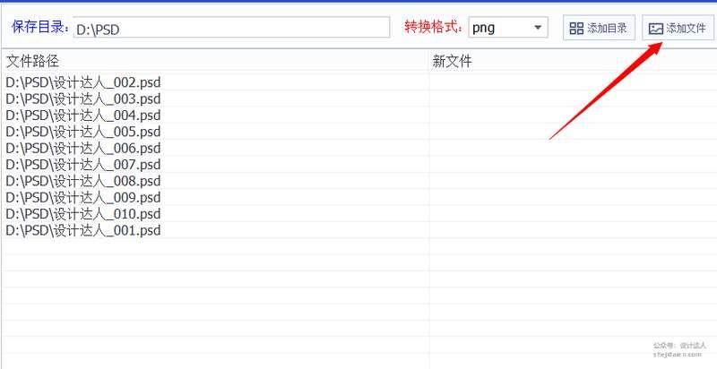717x369 pixels.
Task: Open the 转换格式 dropdown arrow
Action: click(x=538, y=28)
